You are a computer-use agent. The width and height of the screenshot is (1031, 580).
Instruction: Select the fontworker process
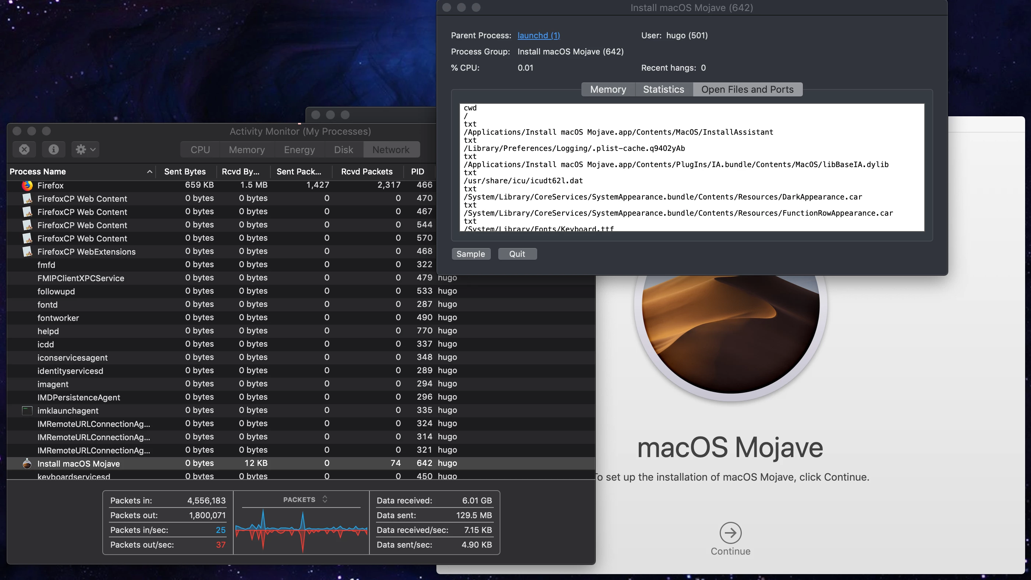[x=301, y=318]
